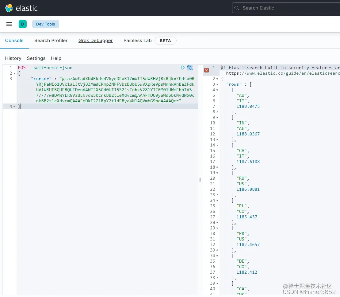Viewport: 340px width, 297px height.
Task: Select value 1188.0367 in response
Action: pyautogui.click(x=248, y=134)
